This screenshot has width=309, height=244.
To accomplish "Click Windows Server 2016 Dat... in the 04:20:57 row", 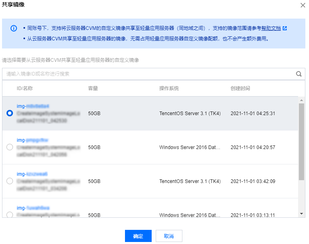I will pos(190,147).
